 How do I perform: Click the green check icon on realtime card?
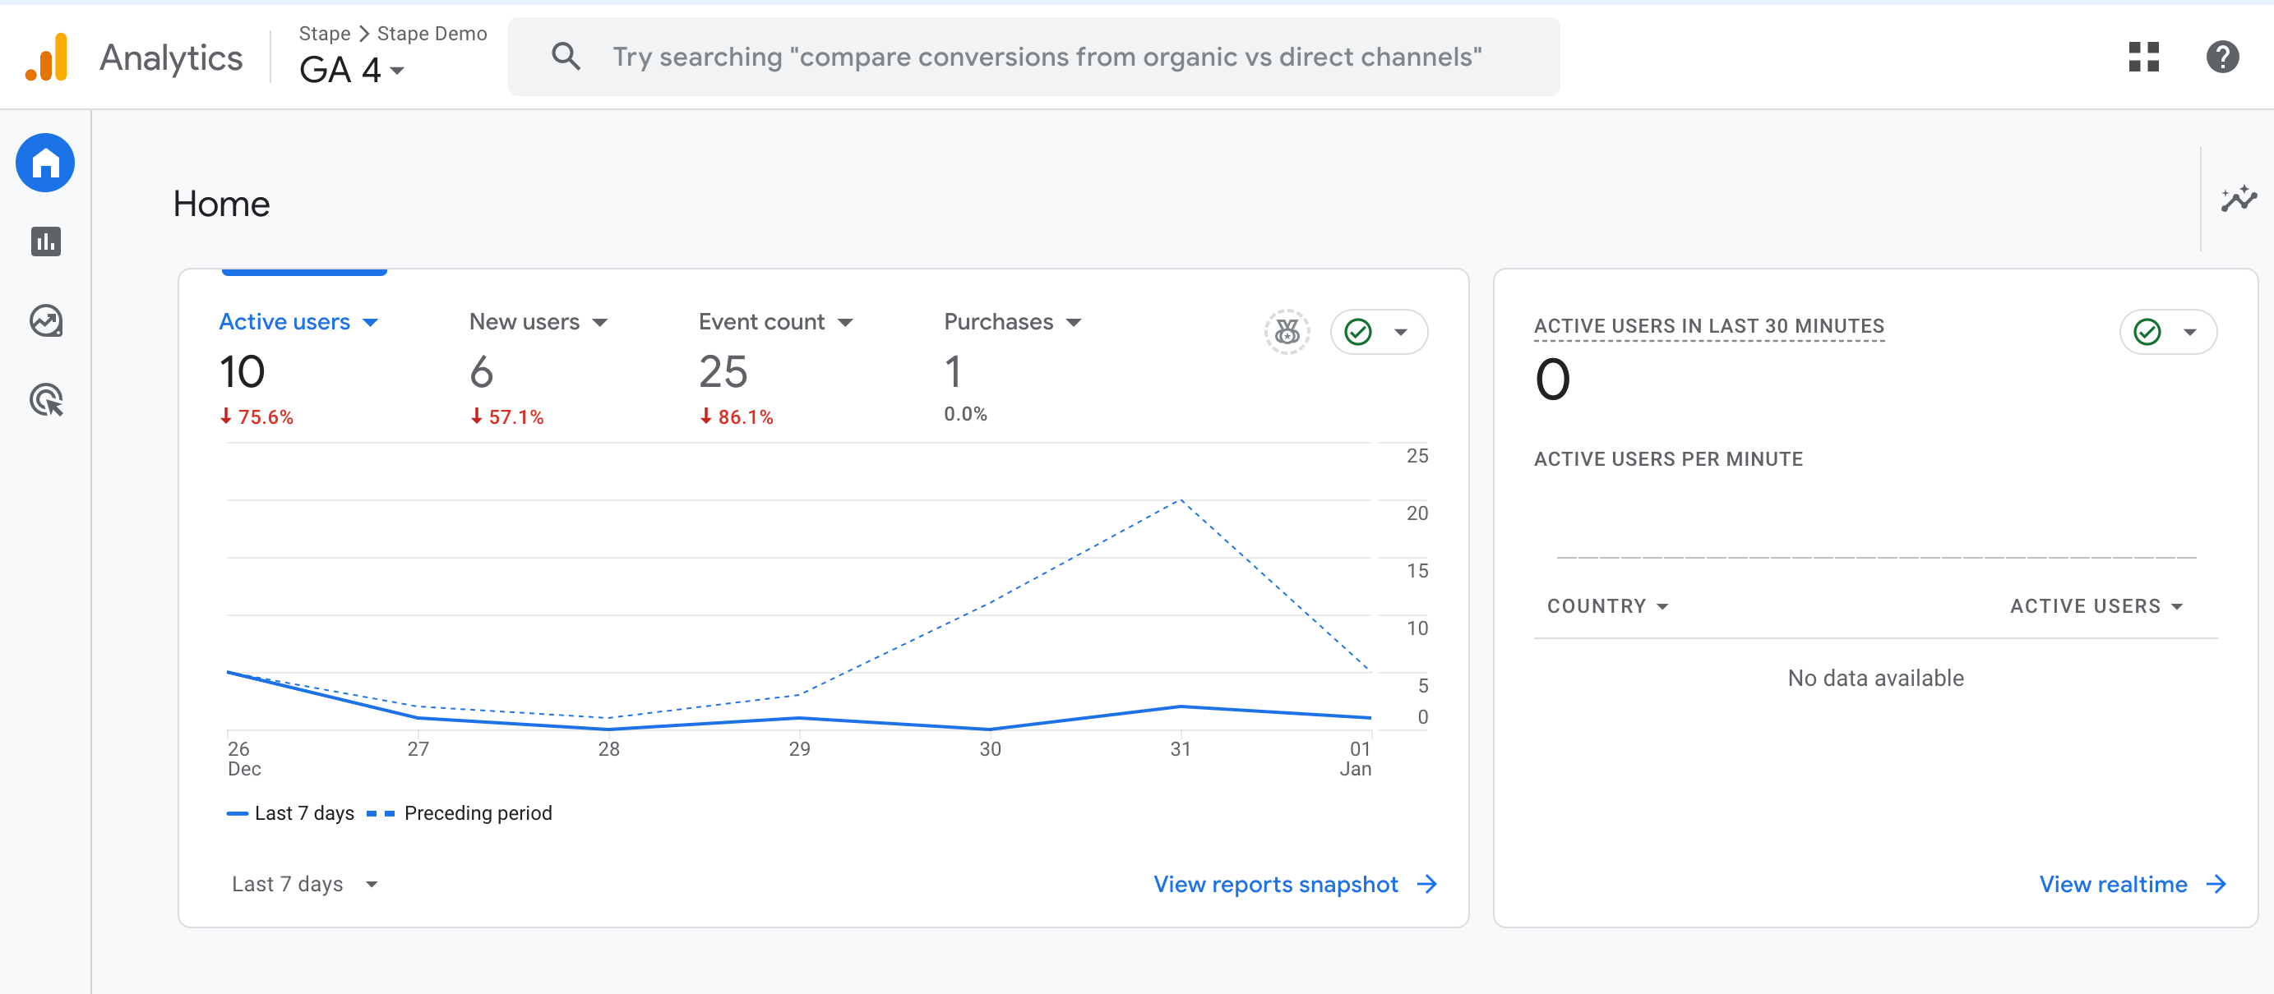[x=2147, y=332]
